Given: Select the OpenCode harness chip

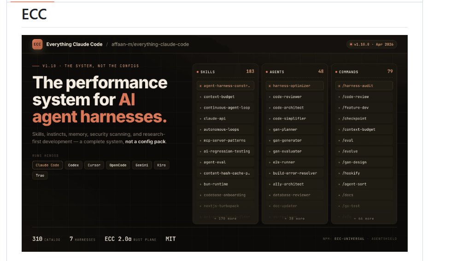Looking at the screenshot, I should pyautogui.click(x=118, y=165).
